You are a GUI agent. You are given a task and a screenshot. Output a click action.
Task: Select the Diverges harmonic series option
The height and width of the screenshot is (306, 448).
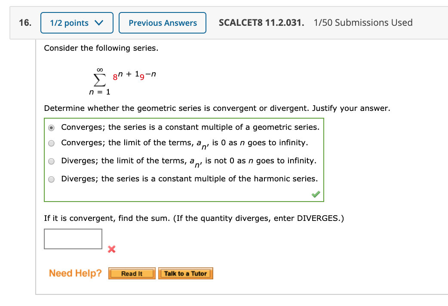51,179
